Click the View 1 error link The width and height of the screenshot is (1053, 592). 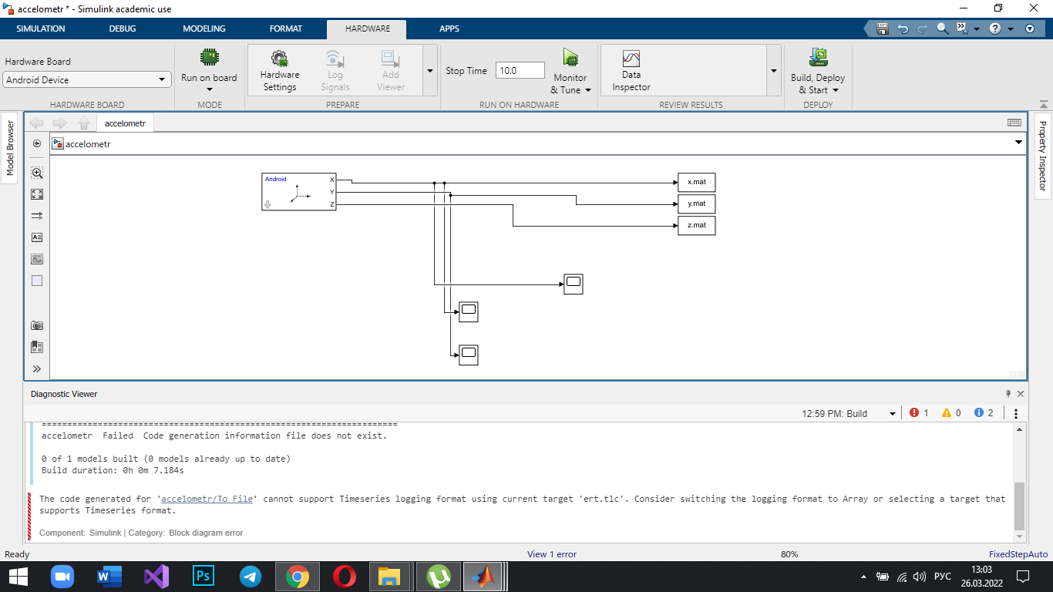click(x=551, y=554)
